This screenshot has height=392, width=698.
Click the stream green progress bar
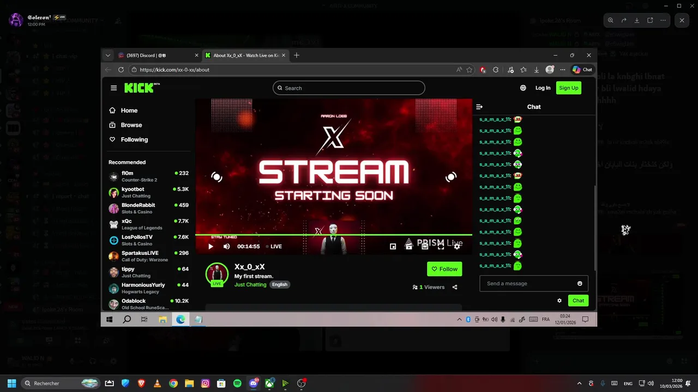click(334, 235)
